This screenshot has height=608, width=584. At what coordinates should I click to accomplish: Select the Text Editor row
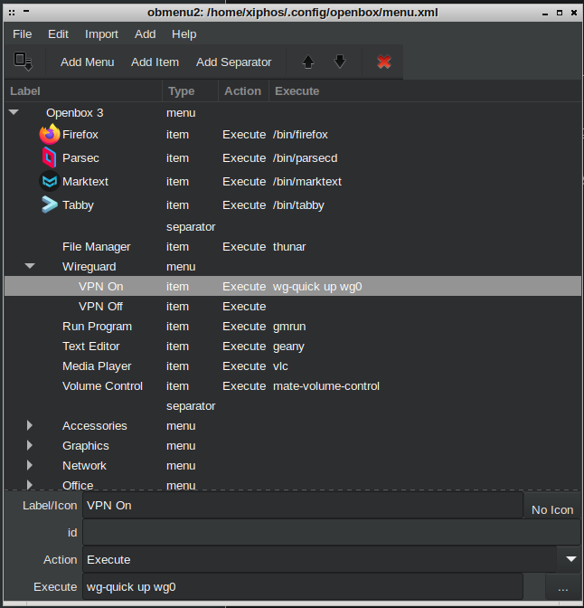tap(293, 346)
